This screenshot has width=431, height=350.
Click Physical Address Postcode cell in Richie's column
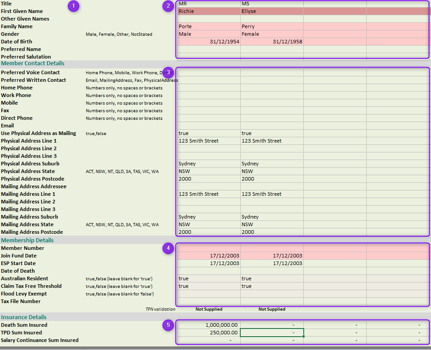tap(209, 179)
